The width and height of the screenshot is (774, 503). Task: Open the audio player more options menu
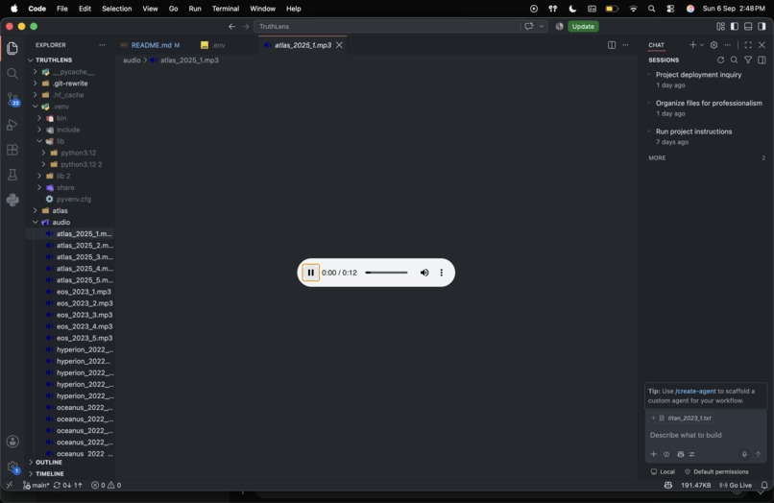point(442,273)
